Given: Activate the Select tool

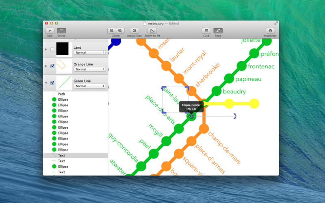Looking at the screenshot, I should [61, 30].
